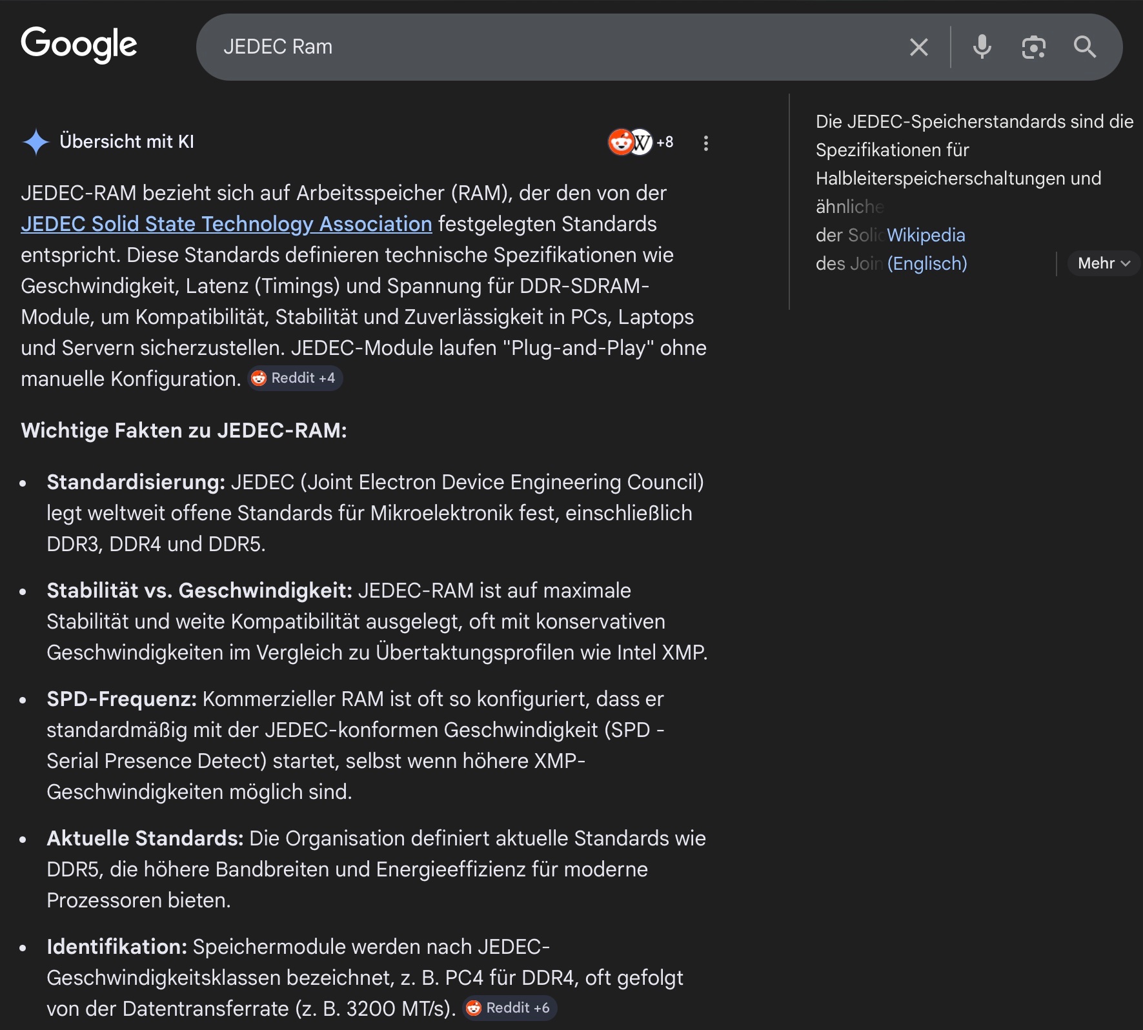Open the Reddit source icon in overview header

click(x=620, y=142)
